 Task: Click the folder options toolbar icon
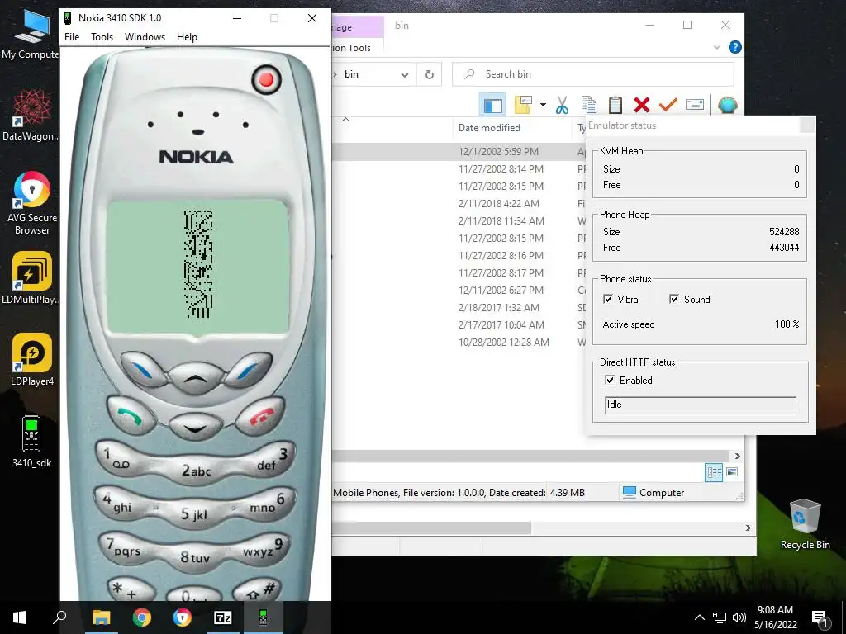(x=523, y=105)
